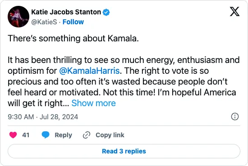Viewport: 248px width, 166px height.
Task: Click the blue verified badge
Action: click(x=106, y=12)
